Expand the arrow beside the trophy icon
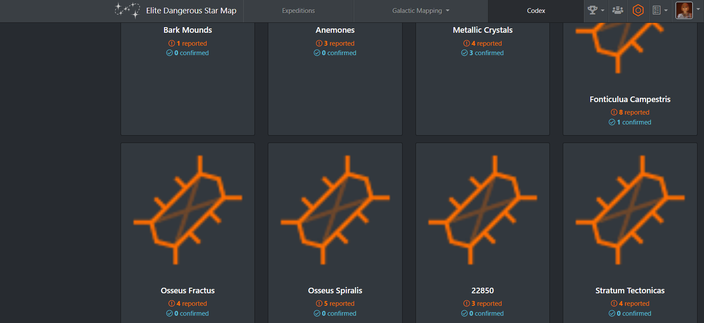Image resolution: width=704 pixels, height=323 pixels. coord(602,10)
